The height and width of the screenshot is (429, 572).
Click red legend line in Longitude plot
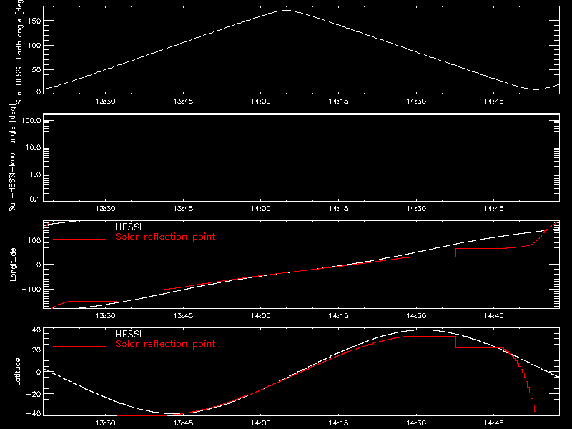click(x=79, y=240)
